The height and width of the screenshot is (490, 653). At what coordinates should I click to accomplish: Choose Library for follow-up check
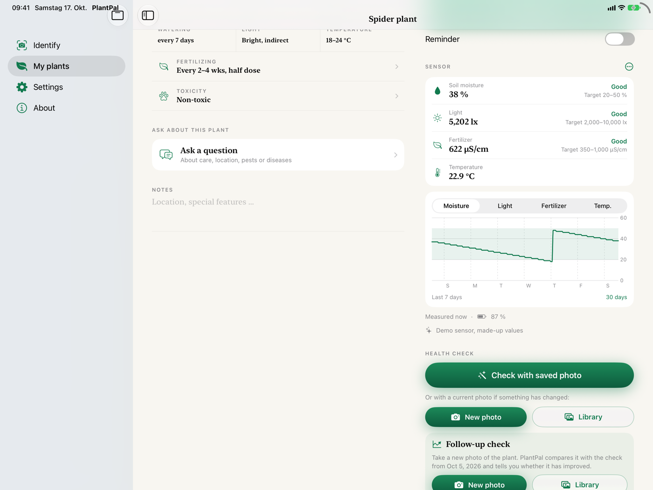580,483
